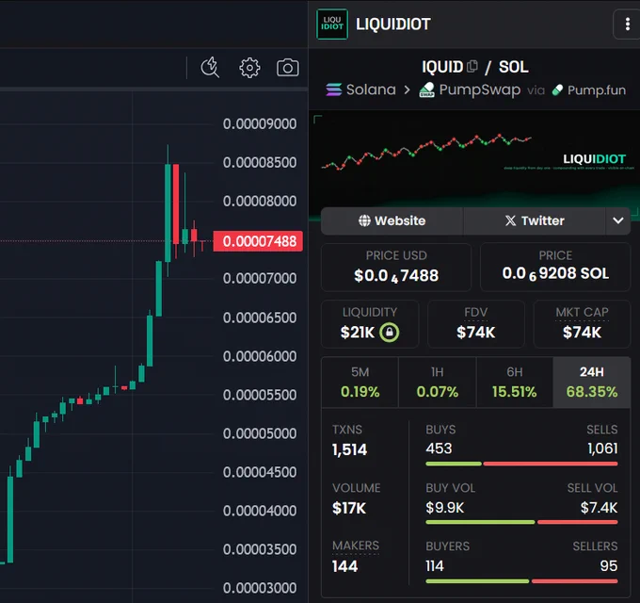This screenshot has width=640, height=603.
Task: Click the SOL quote token label
Action: (x=514, y=67)
